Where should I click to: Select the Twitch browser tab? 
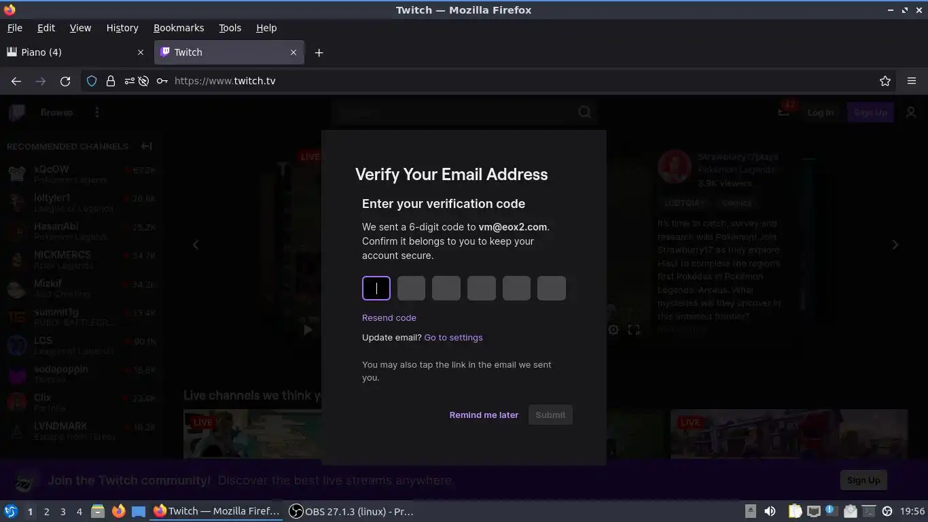(229, 52)
